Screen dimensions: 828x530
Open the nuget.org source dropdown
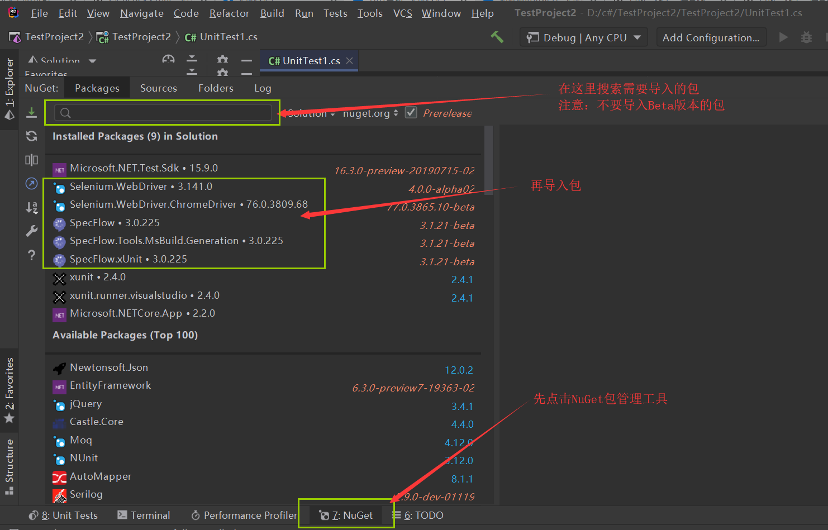coord(370,113)
